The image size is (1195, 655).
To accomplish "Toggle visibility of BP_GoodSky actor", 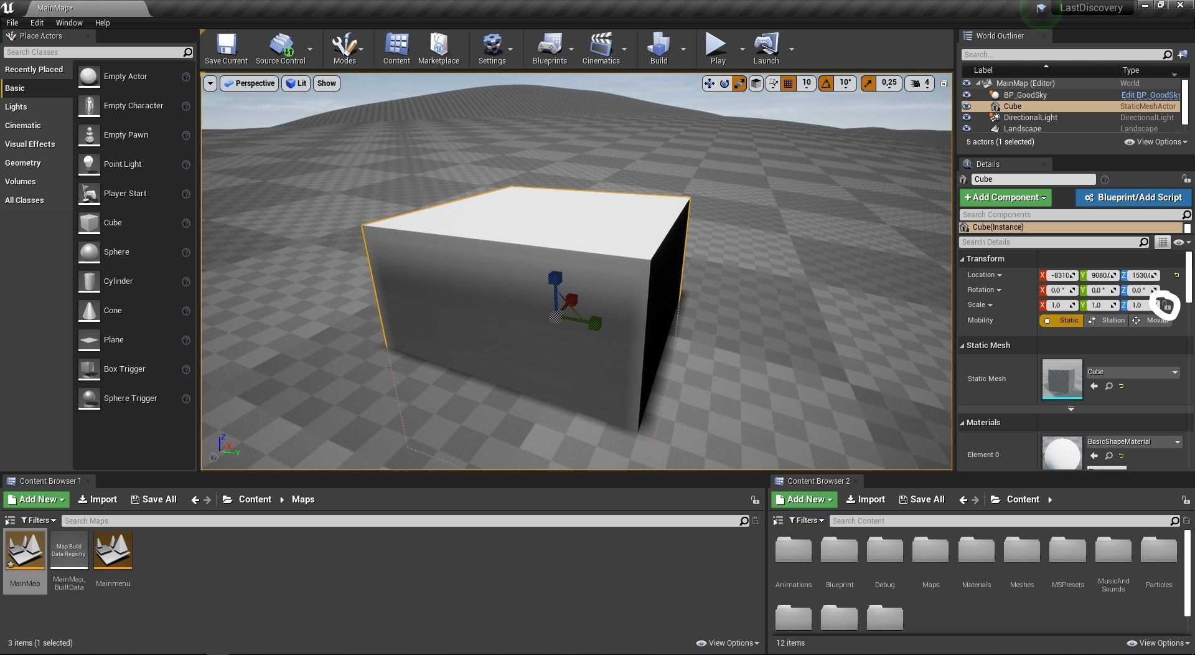I will click(x=966, y=95).
